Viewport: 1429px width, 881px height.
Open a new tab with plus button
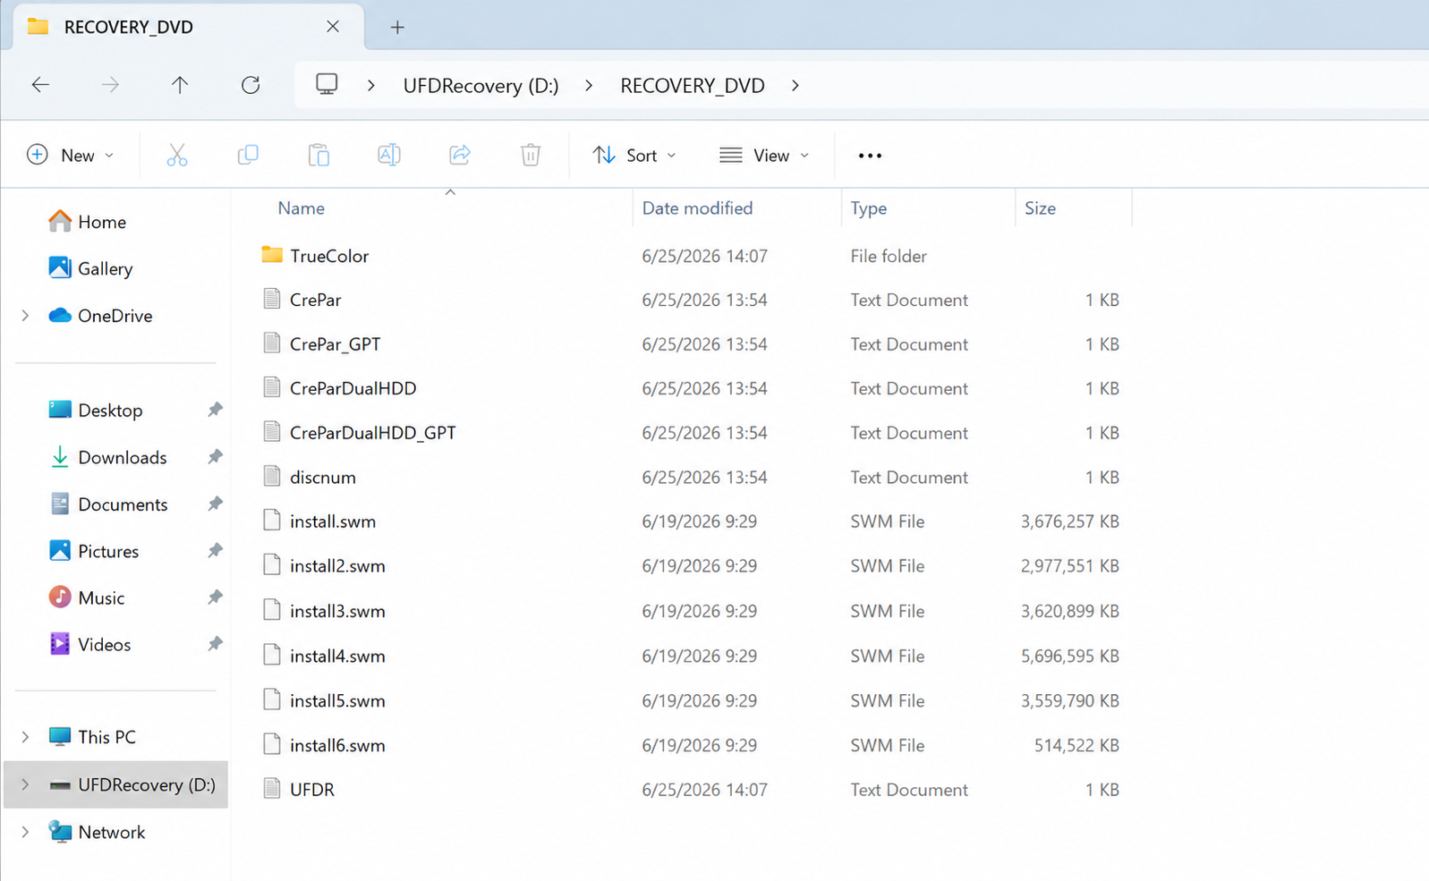click(397, 27)
